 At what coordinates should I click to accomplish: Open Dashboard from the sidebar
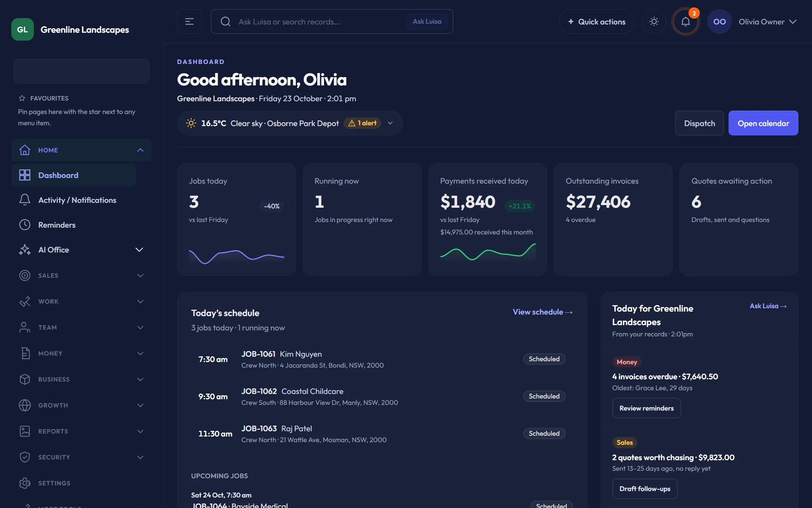pyautogui.click(x=74, y=175)
